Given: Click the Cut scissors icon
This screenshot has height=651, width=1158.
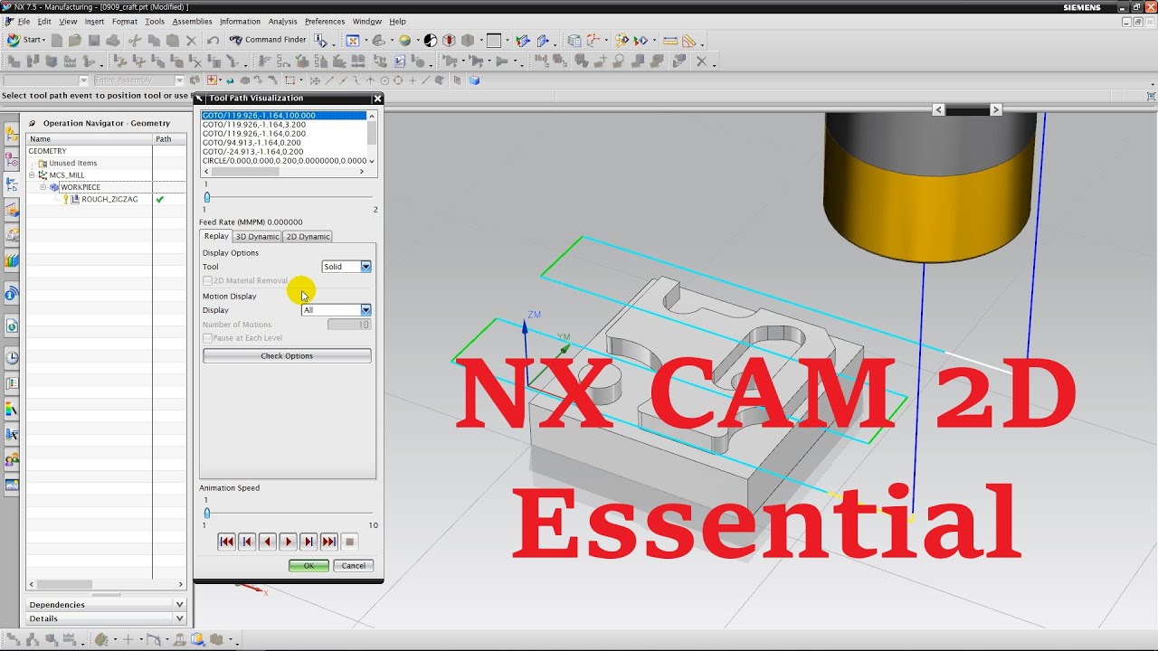Looking at the screenshot, I should 135,40.
